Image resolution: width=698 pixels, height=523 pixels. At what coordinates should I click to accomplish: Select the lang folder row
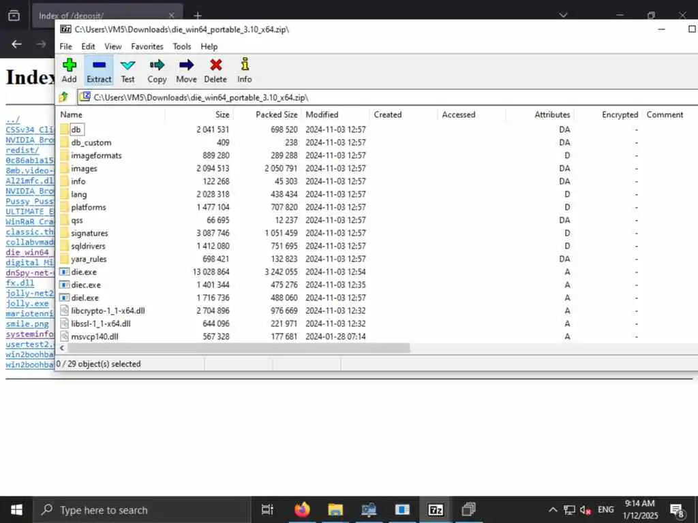[378, 194]
